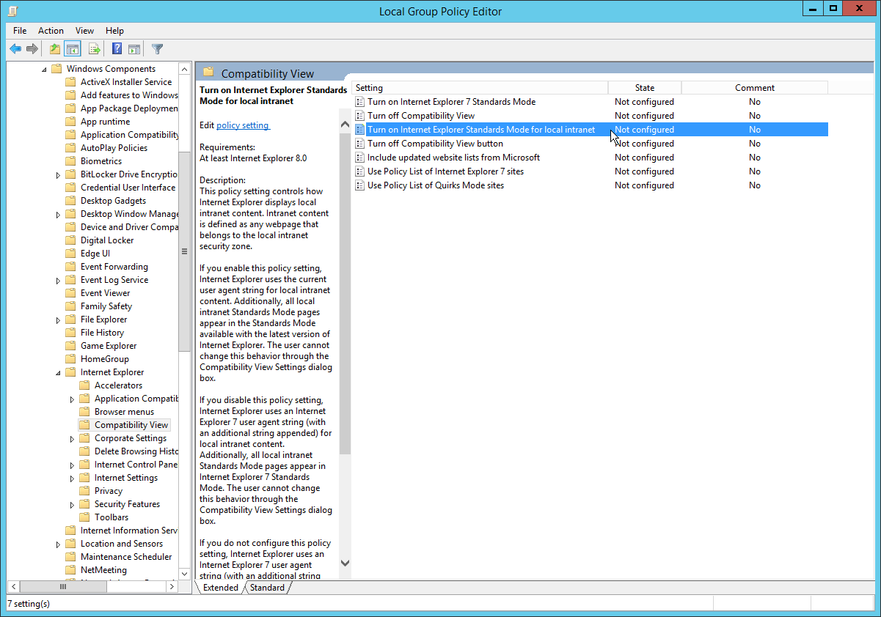Collapse the Internet Explorer tree node
The width and height of the screenshot is (881, 617).
click(59, 372)
